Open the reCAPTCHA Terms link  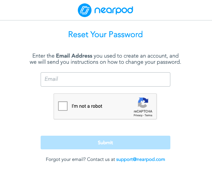[149, 116]
